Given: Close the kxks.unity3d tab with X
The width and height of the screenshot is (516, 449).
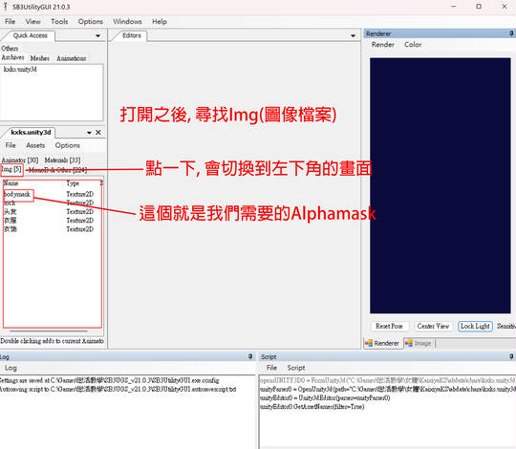Looking at the screenshot, I should click(98, 132).
